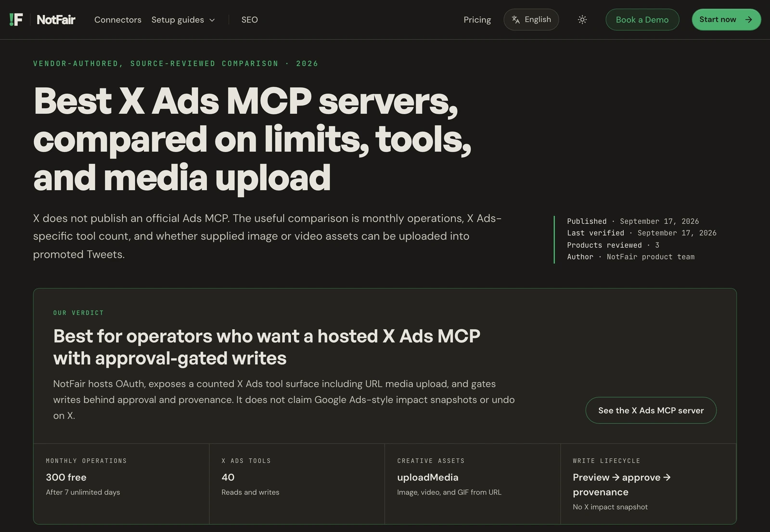Click the intro paragraph about official Ads MCP
The height and width of the screenshot is (532, 770).
(267, 236)
